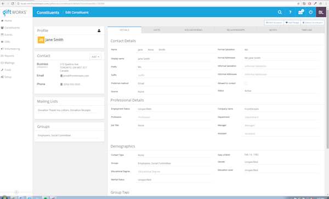Go to Home in the sidebar
329x199 pixels.
(x=8, y=21)
